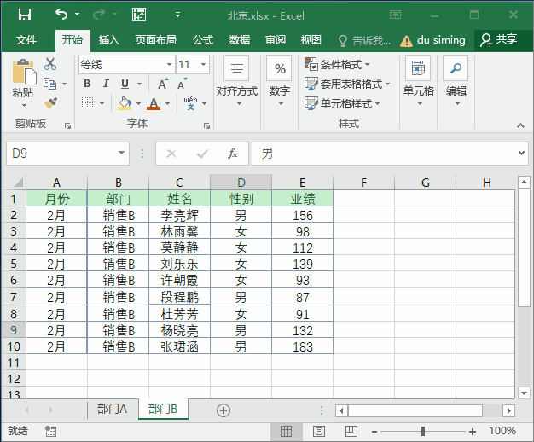Open the undo history dropdown arrow
The image size is (534, 442).
78,15
